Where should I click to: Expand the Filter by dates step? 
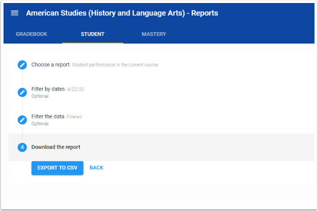(x=48, y=89)
